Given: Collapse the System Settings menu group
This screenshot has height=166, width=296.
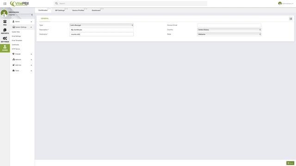Looking at the screenshot, I should point(31,27).
